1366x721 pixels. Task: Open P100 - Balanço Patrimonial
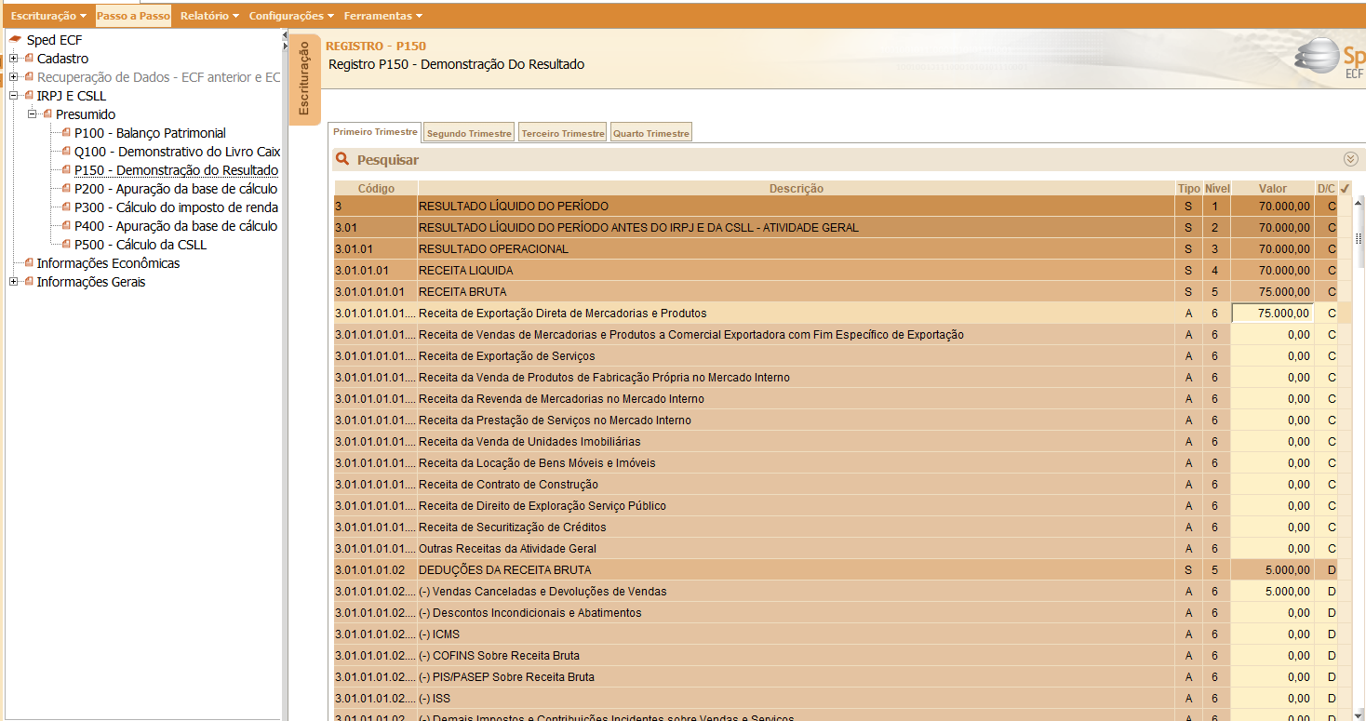(150, 133)
